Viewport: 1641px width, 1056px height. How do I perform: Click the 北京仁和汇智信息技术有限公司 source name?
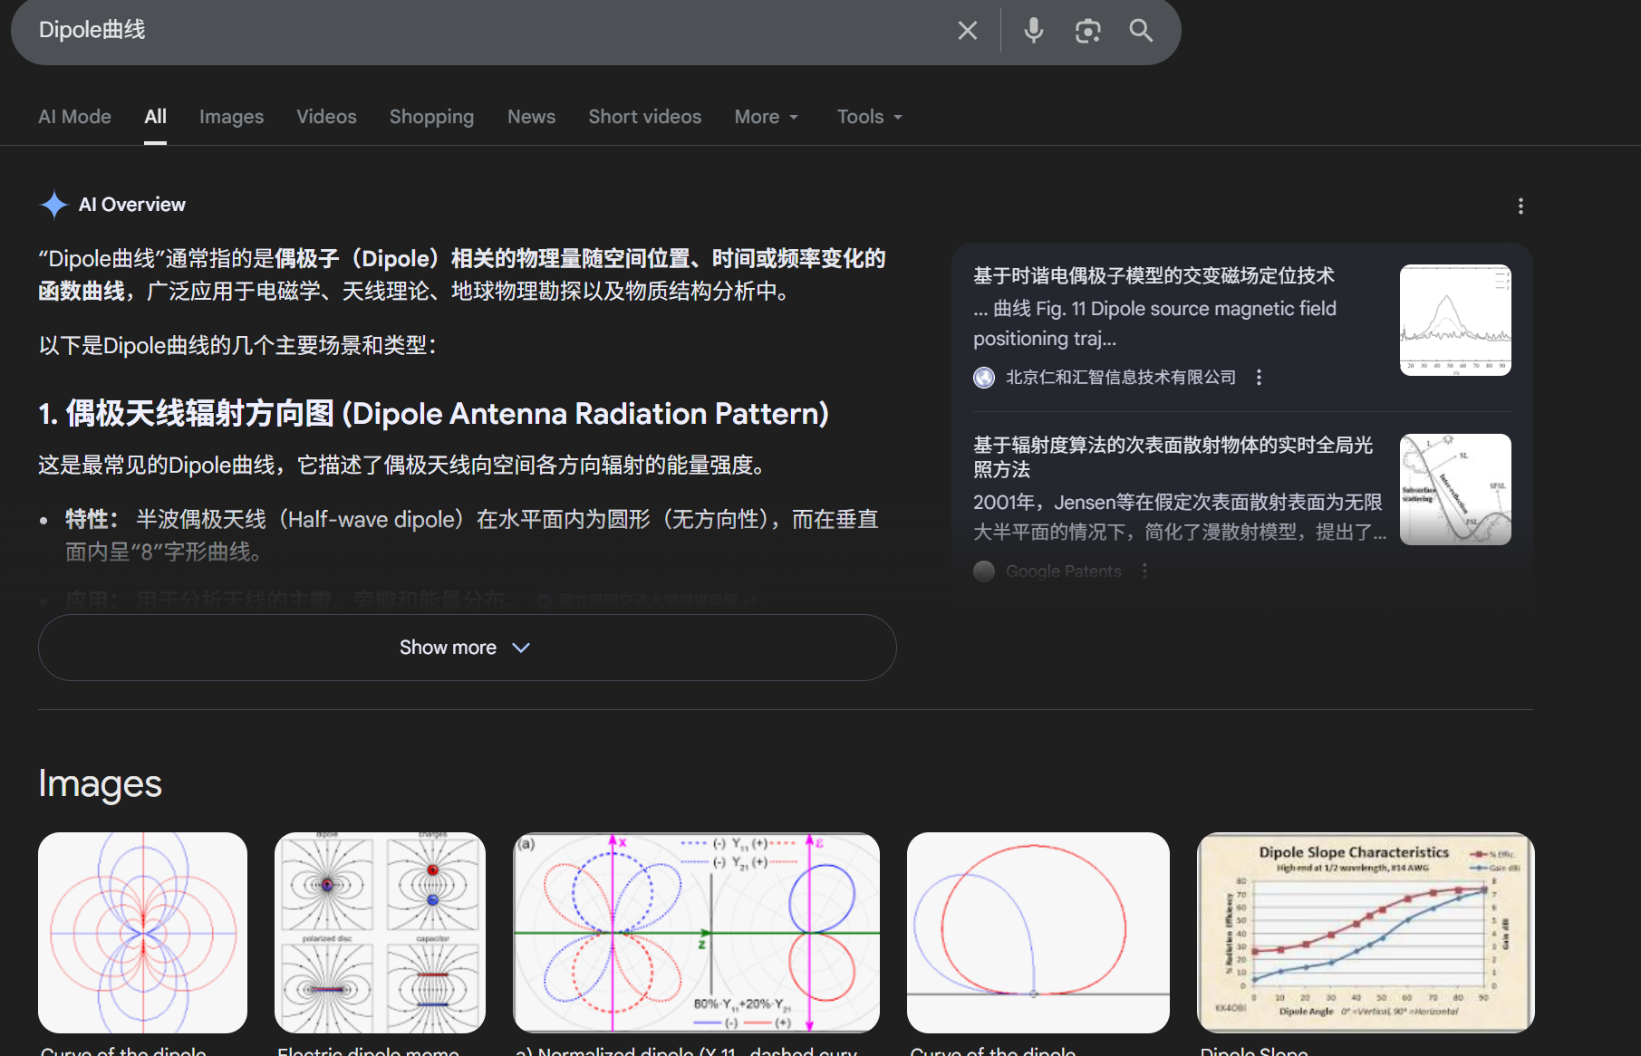point(1120,377)
